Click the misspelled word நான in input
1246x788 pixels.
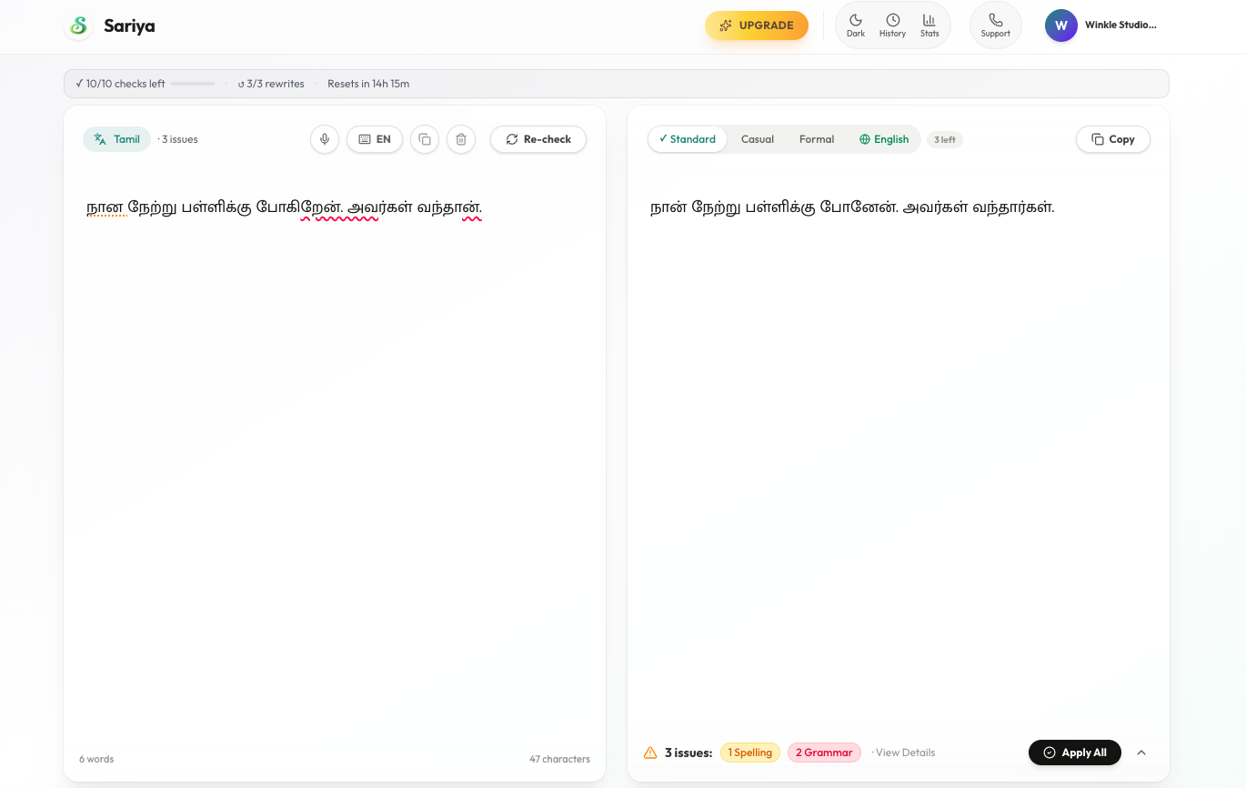(x=106, y=207)
